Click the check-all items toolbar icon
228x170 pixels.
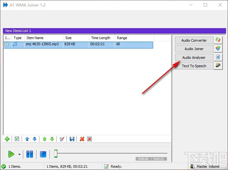point(17,139)
